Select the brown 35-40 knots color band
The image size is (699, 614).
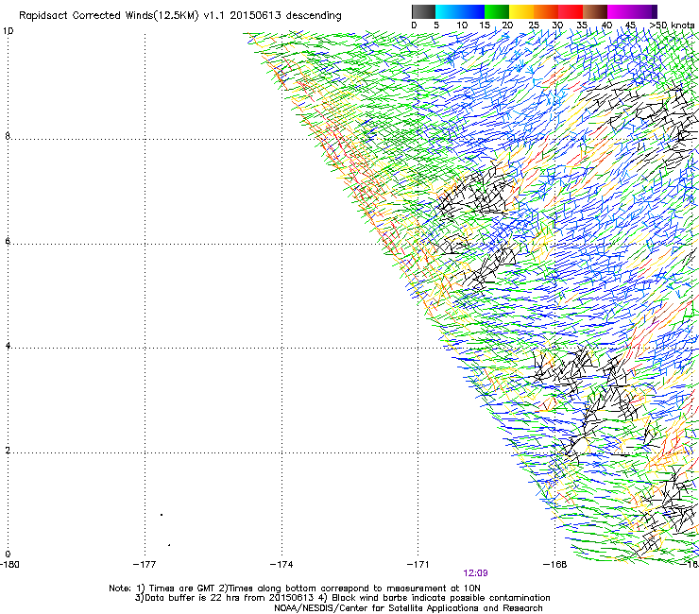click(x=595, y=11)
